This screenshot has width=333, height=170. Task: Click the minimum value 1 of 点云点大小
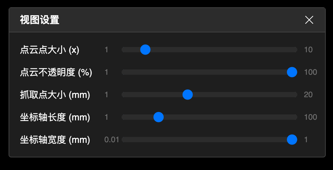(106, 50)
